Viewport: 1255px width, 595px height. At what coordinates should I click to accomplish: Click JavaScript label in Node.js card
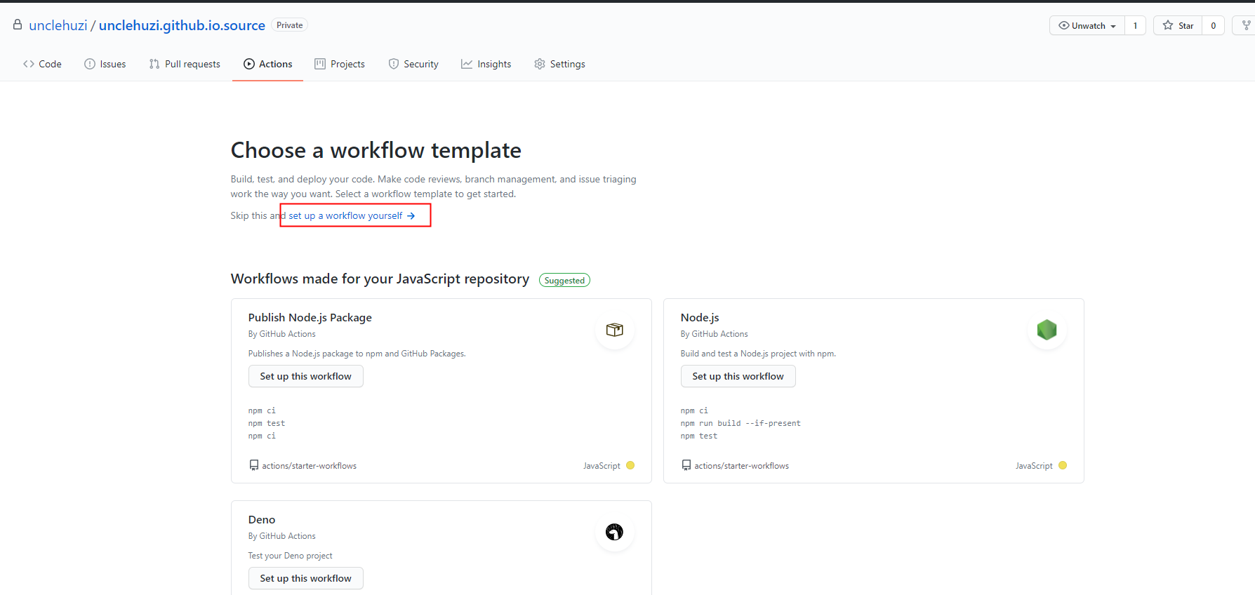pos(1034,466)
